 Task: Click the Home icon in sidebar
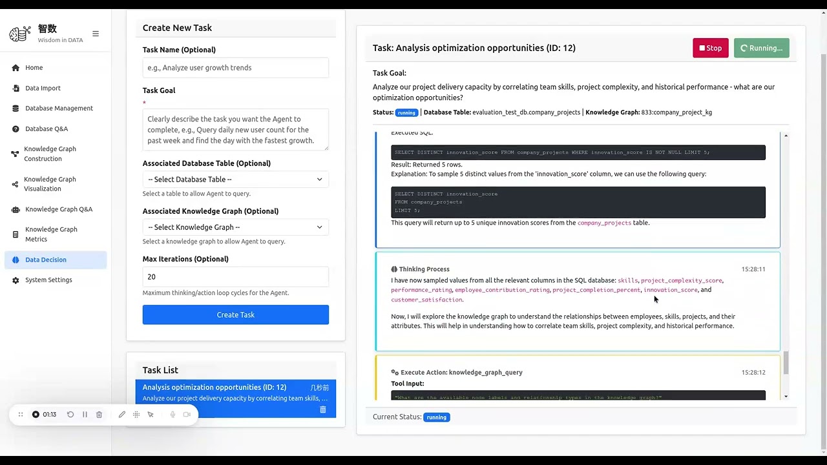pos(16,68)
